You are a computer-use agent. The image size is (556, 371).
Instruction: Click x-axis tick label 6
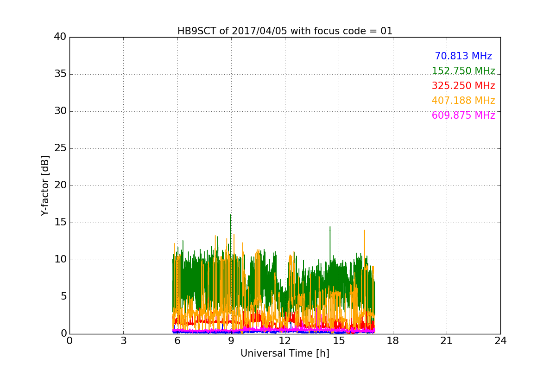pos(177,341)
